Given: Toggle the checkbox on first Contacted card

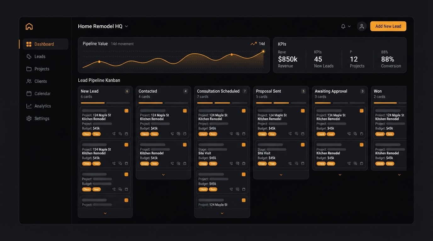Looking at the screenshot, I should (185, 111).
